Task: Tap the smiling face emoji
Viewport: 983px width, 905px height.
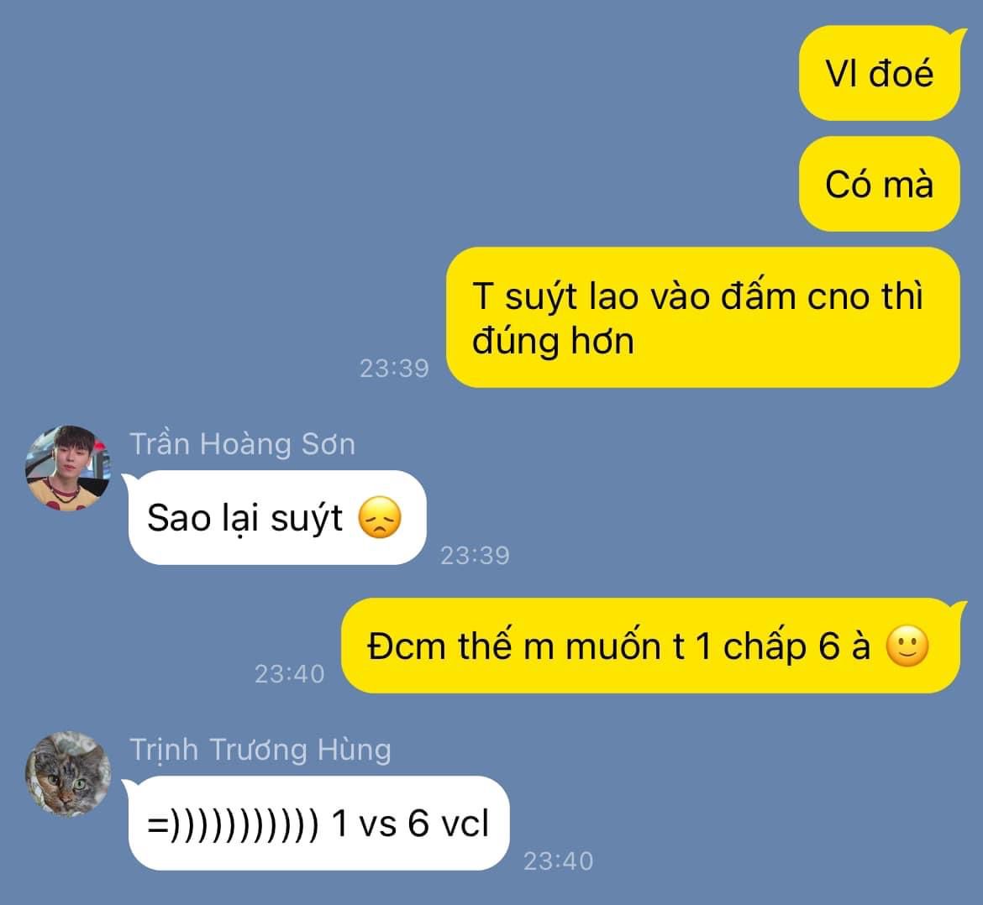Action: [907, 646]
